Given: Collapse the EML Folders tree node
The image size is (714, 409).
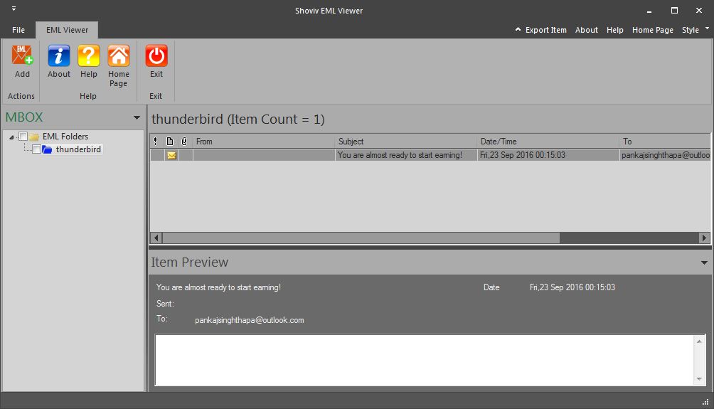Looking at the screenshot, I should 12,137.
